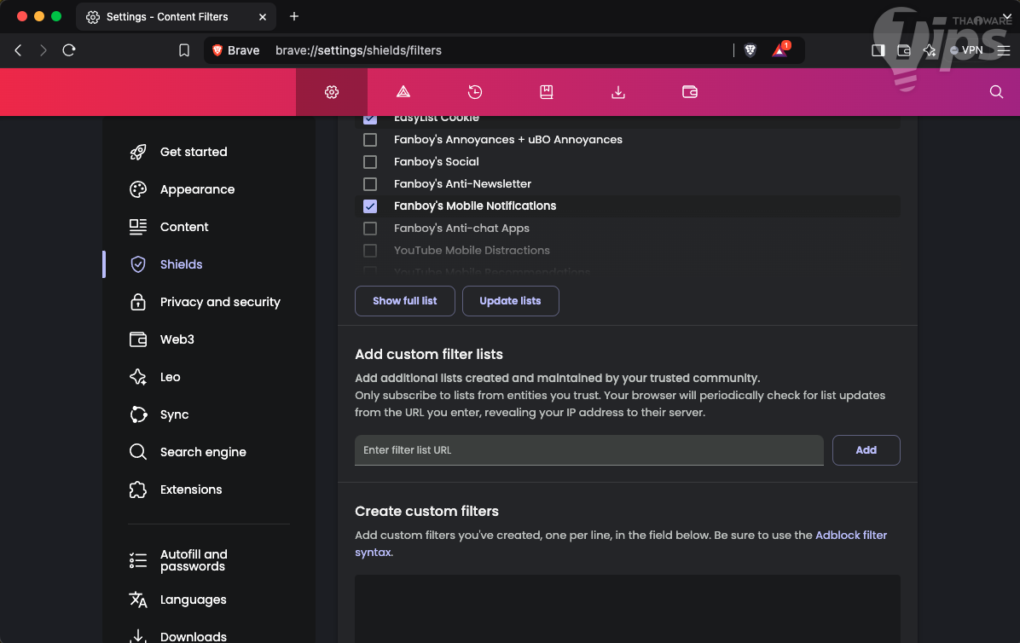Click the Show full list button

click(405, 301)
